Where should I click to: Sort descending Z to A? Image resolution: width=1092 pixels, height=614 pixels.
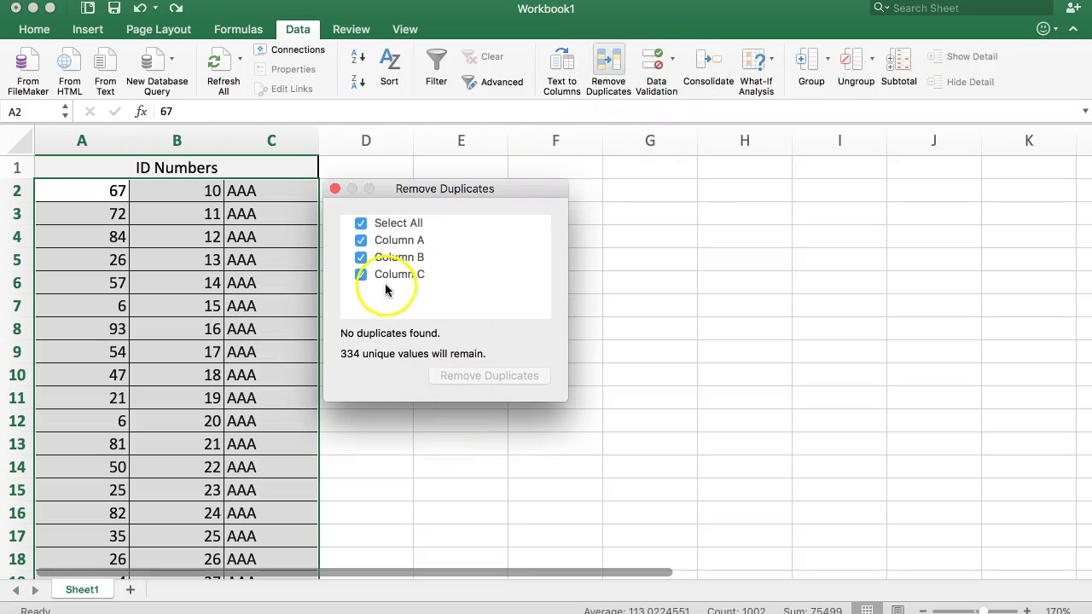point(358,81)
